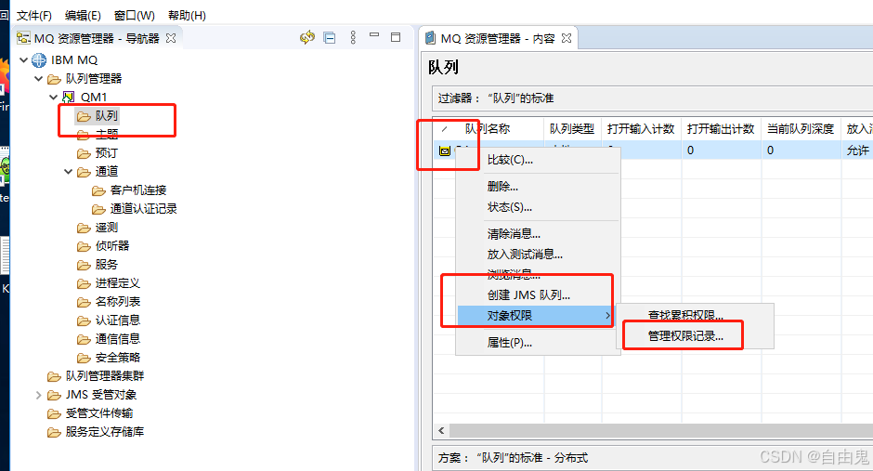The image size is (873, 471).
Task: Collapse the 队列管理器 tree node
Action: click(38, 78)
